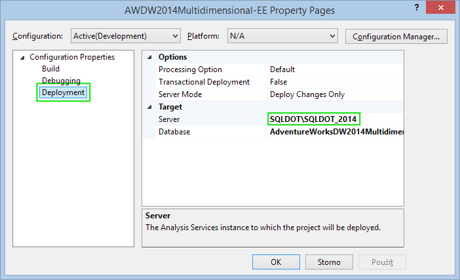Collapse the Options category
This screenshot has width=460, height=280.
pyautogui.click(x=149, y=57)
